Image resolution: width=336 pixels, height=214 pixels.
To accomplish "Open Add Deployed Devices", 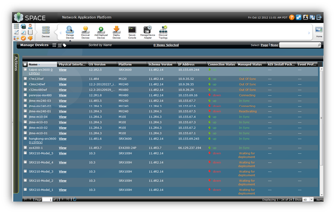I will [x=101, y=32].
